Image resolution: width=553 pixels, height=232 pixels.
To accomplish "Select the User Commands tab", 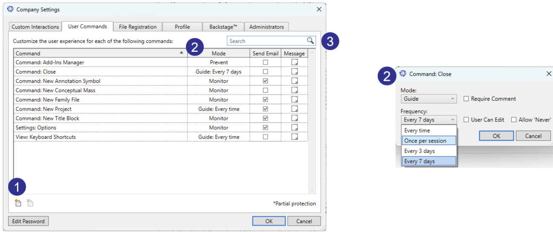I will 87,26.
